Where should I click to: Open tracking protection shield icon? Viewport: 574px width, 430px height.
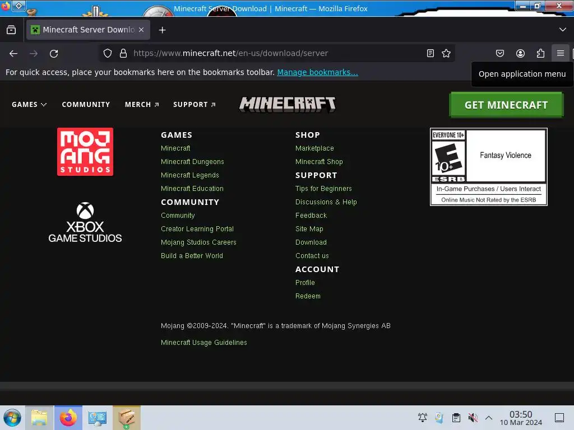[x=107, y=53]
